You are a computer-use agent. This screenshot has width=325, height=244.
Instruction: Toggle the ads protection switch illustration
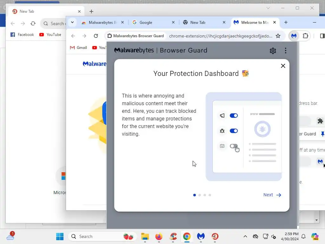click(234, 116)
